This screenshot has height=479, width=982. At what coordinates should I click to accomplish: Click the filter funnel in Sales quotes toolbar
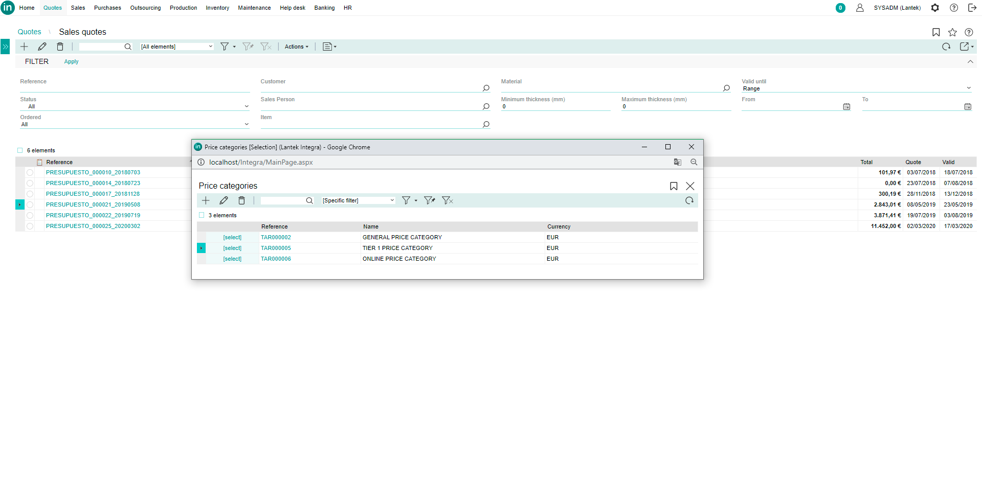coord(225,47)
